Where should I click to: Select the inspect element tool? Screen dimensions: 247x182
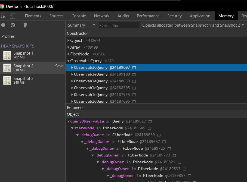pyautogui.click(x=4, y=16)
